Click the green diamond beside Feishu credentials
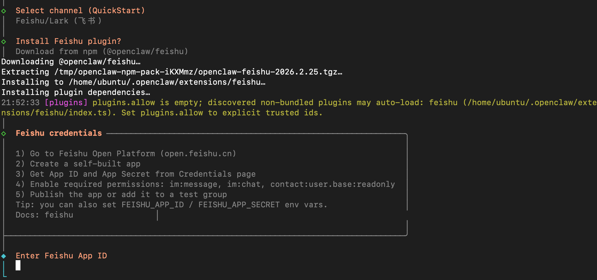This screenshot has width=597, height=280. point(4,133)
